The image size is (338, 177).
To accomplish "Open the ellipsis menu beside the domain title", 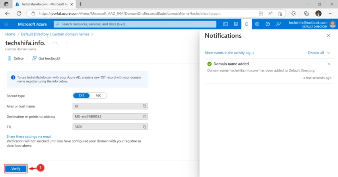I will click(66, 43).
